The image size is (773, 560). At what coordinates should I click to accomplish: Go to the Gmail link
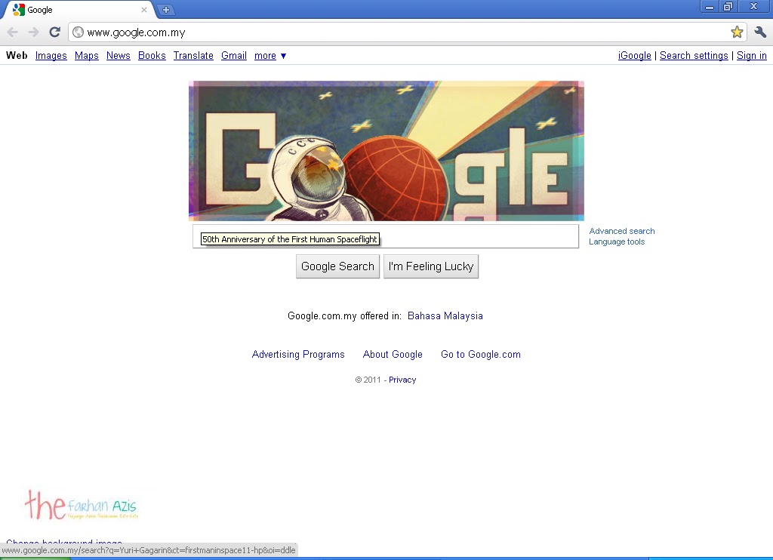pyautogui.click(x=234, y=56)
